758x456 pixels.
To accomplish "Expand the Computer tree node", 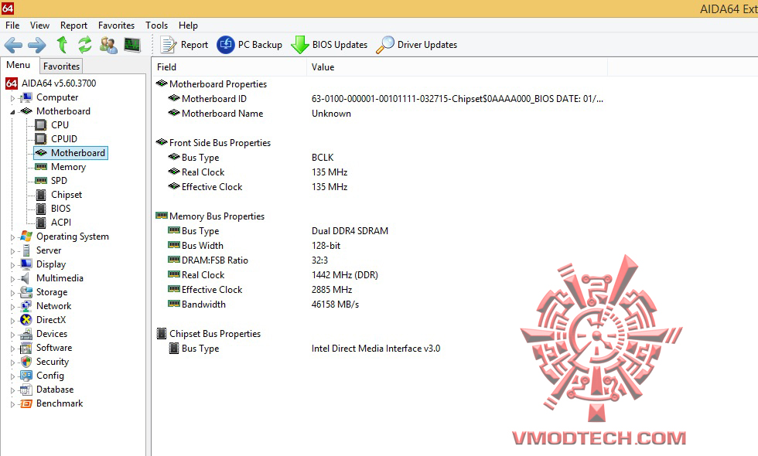I will point(12,98).
